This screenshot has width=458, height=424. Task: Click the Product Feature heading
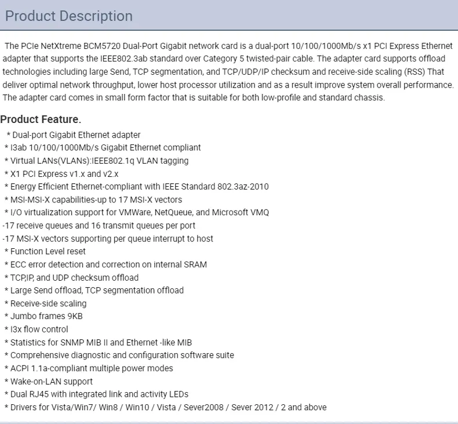41,119
